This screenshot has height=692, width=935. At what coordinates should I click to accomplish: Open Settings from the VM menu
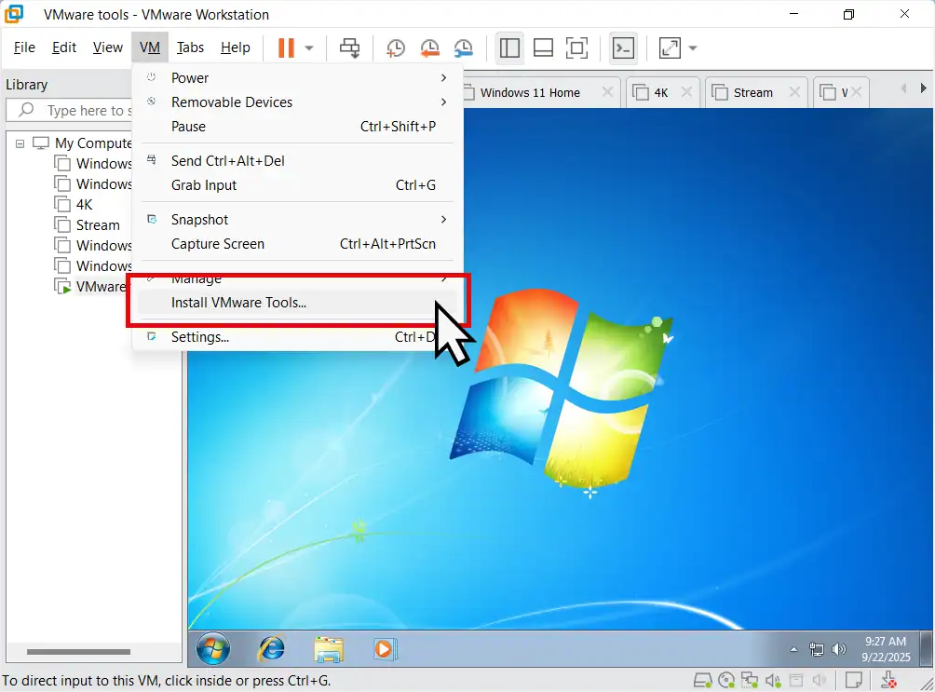tap(297, 337)
